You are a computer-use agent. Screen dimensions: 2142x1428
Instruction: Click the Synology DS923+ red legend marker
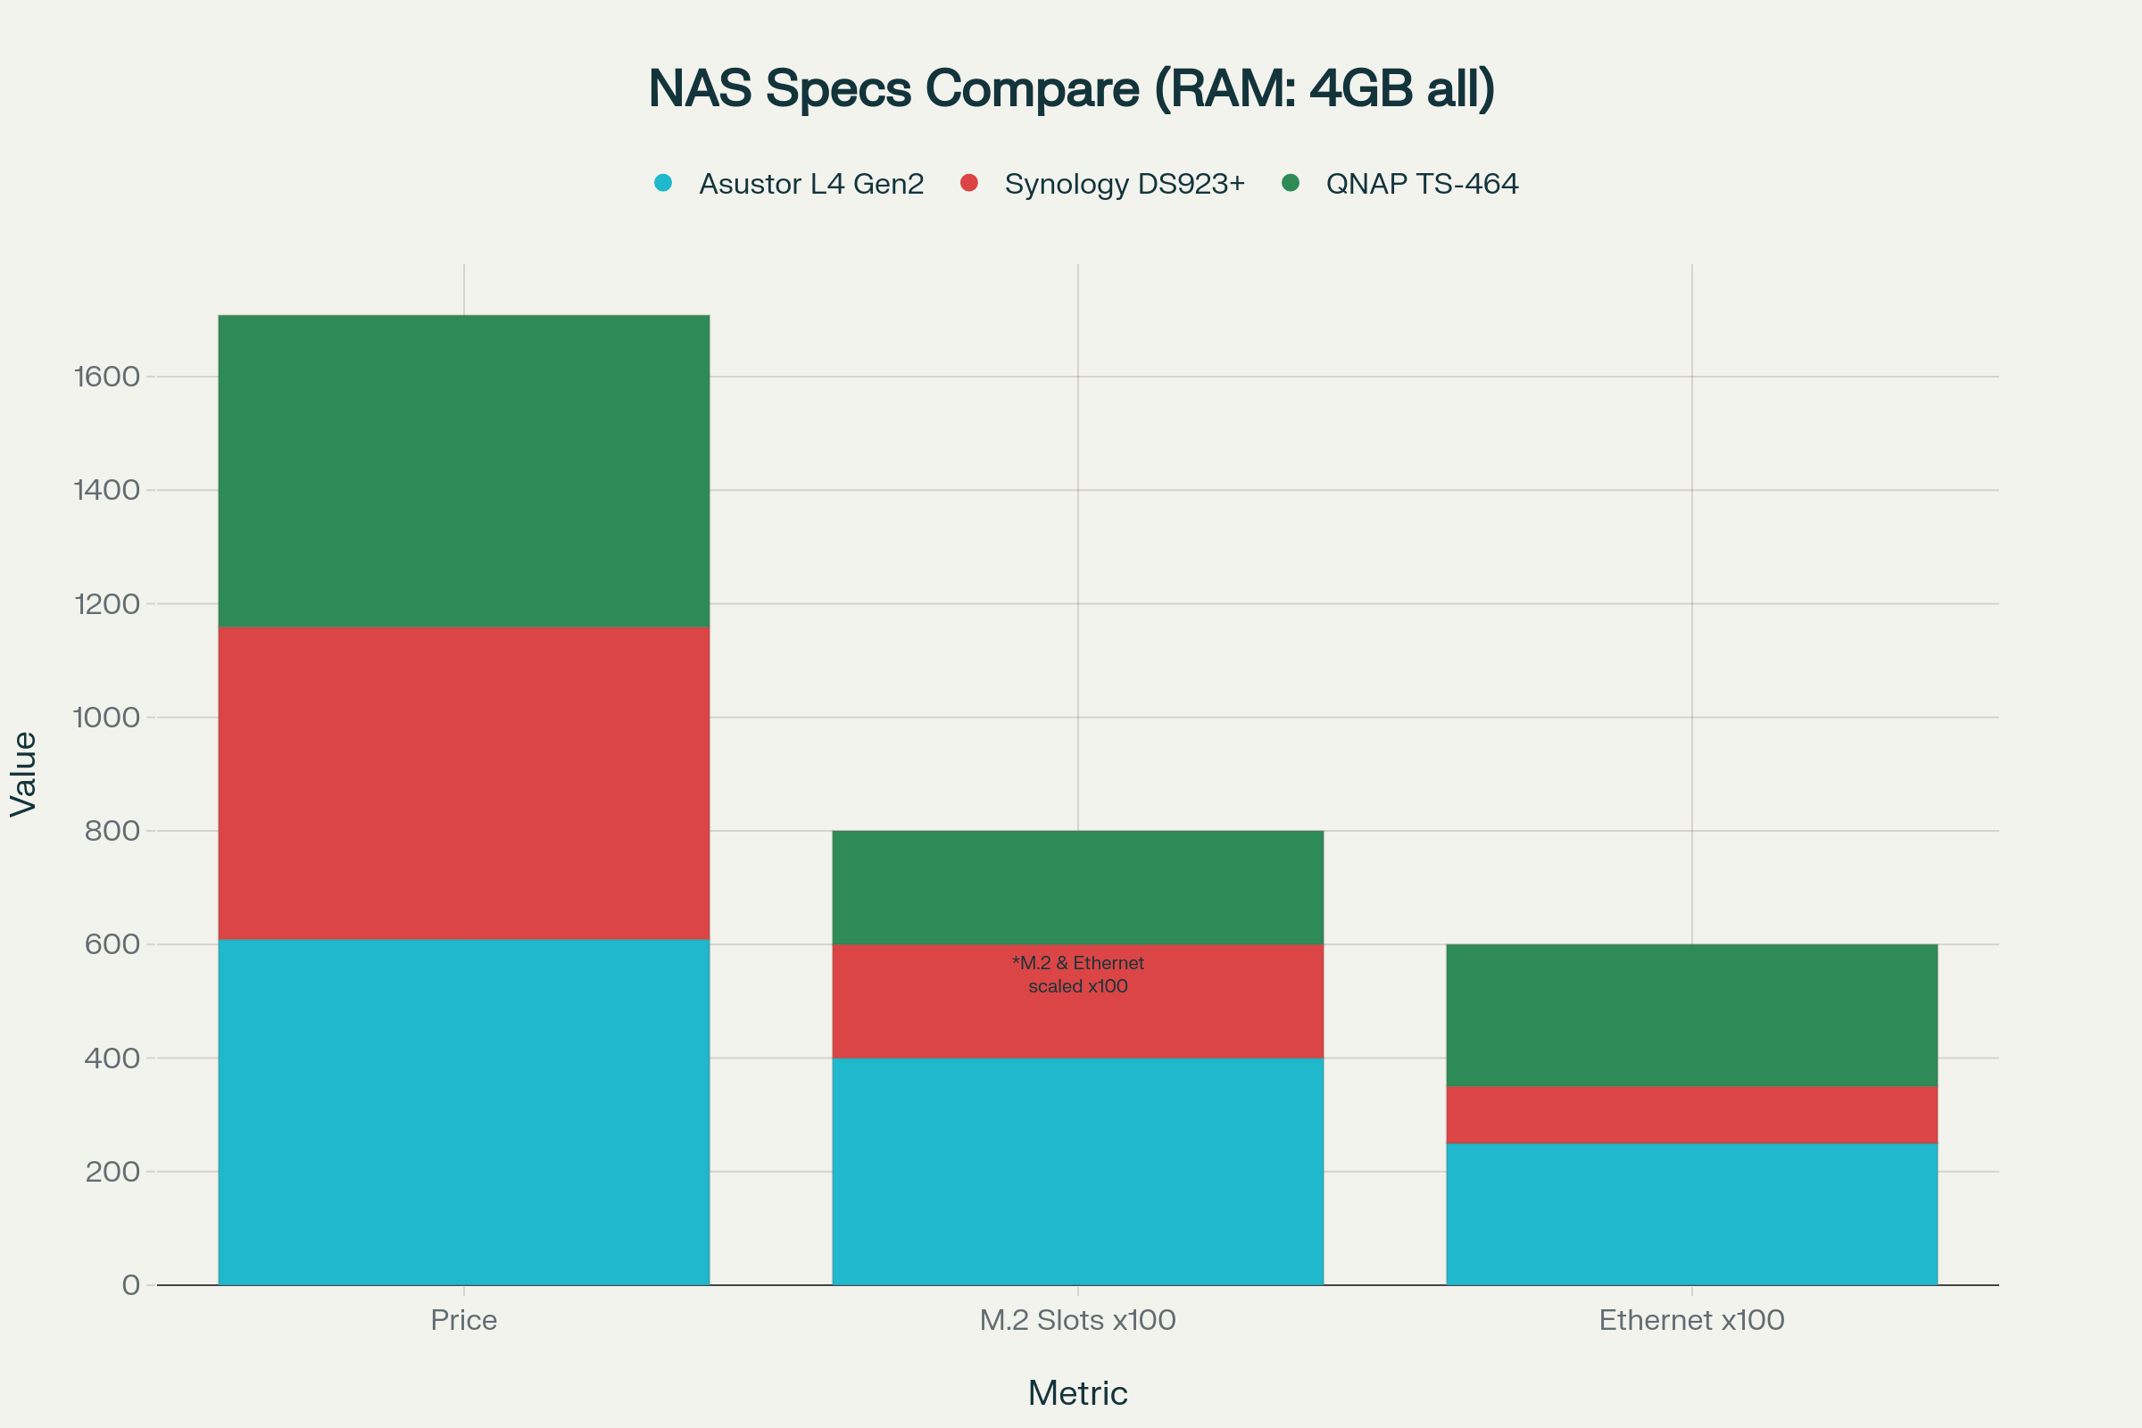tap(969, 183)
